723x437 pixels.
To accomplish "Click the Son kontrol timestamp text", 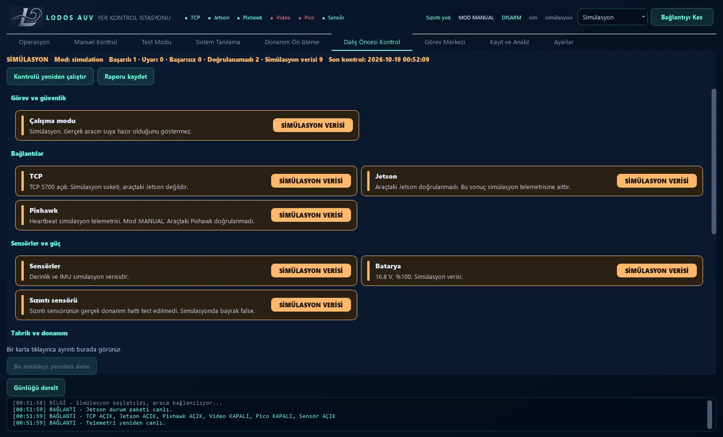I will tap(379, 59).
